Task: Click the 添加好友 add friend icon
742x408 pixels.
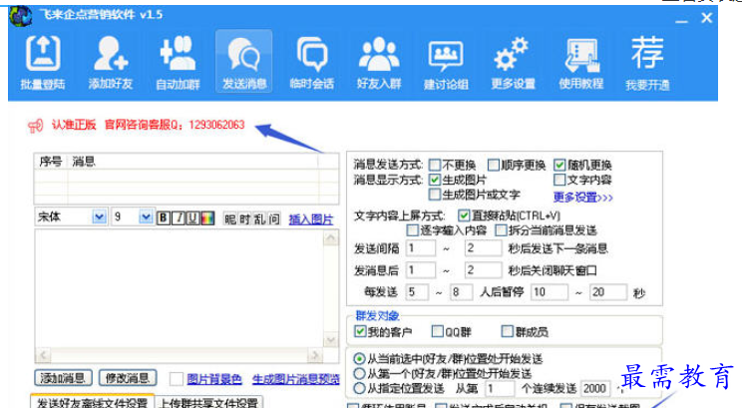Action: tap(111, 63)
